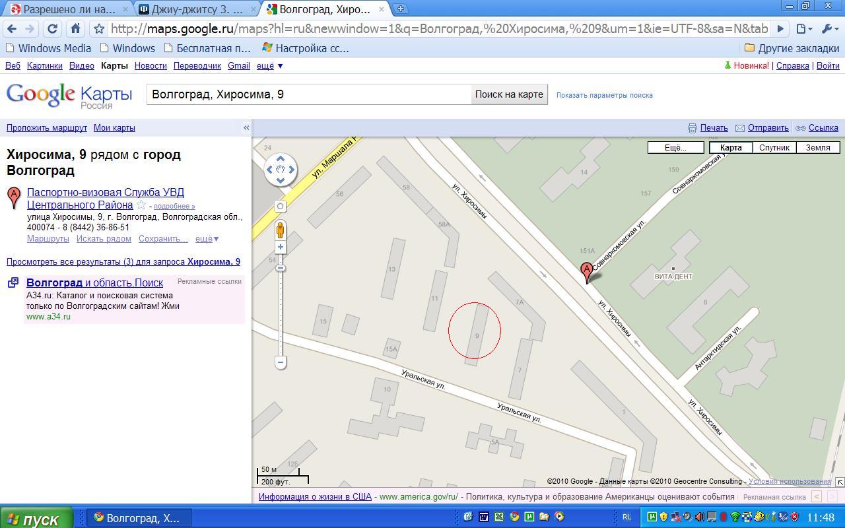Collapse the left side panel
Screen dimensions: 845x528
246,128
